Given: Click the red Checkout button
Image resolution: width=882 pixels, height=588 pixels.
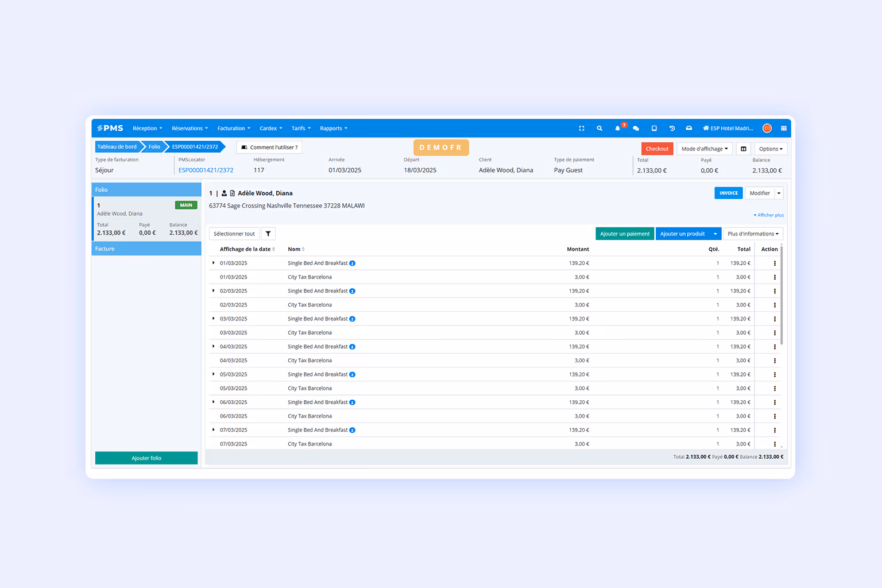Looking at the screenshot, I should (657, 149).
